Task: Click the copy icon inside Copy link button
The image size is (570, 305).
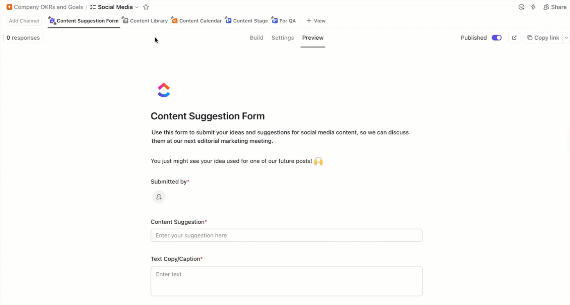Action: pos(529,37)
